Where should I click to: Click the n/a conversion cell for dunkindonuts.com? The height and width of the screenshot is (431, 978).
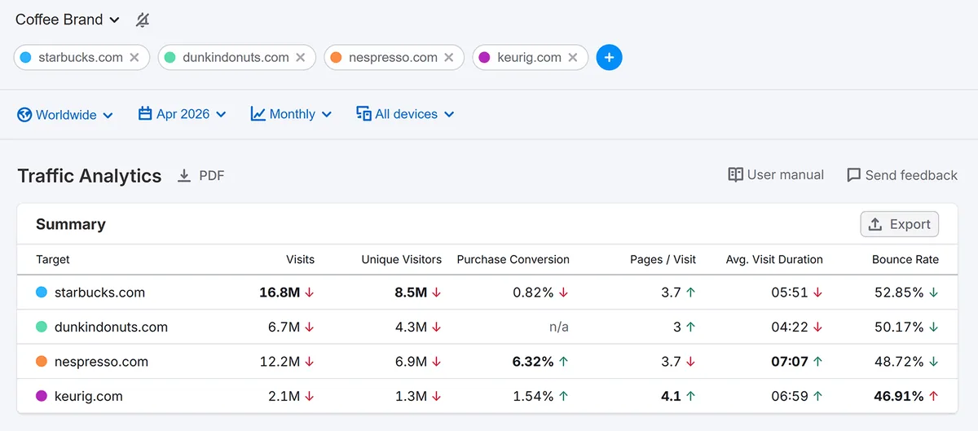[x=558, y=327]
